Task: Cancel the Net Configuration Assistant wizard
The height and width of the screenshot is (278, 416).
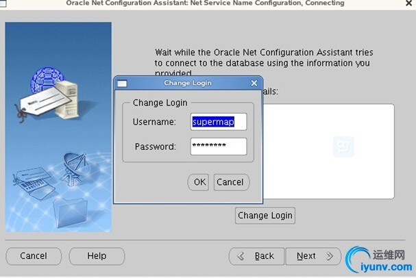Action: [34, 256]
